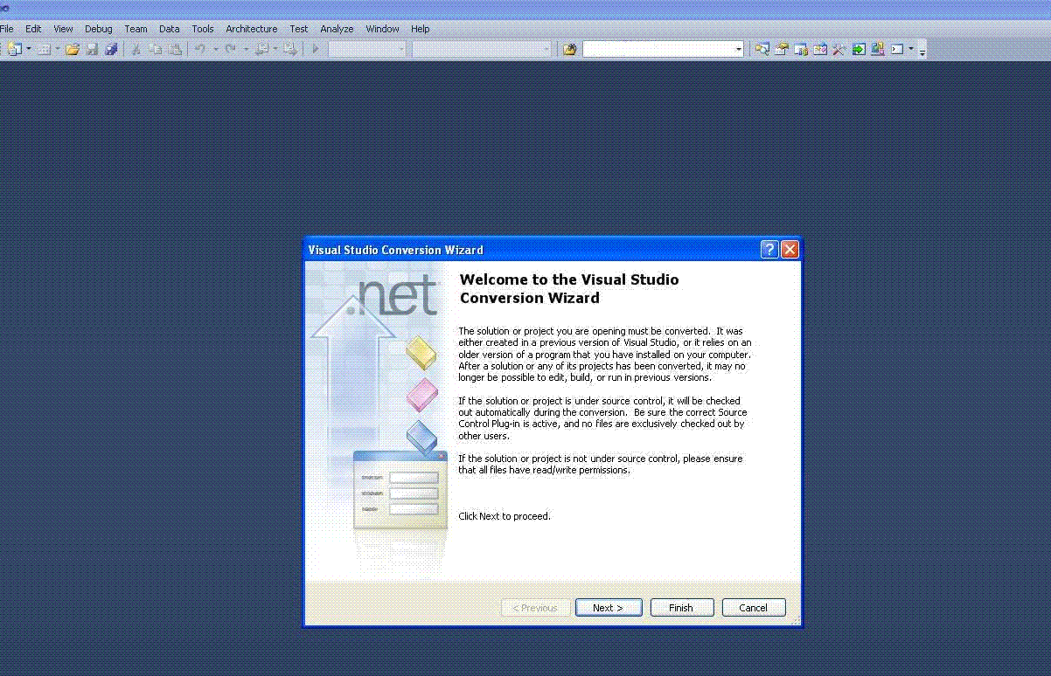1051x676 pixels.
Task: Click the Copy toolbar icon
Action: click(x=156, y=49)
